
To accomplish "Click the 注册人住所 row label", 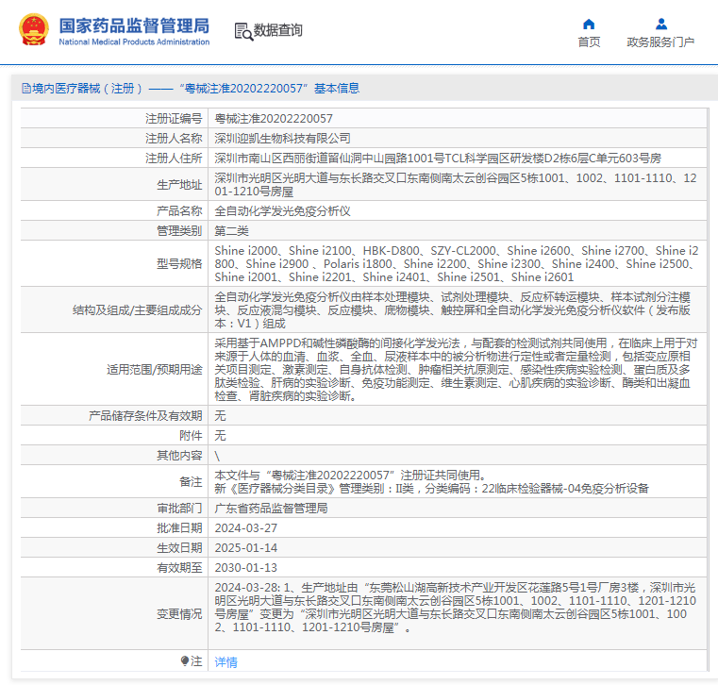I will (174, 158).
